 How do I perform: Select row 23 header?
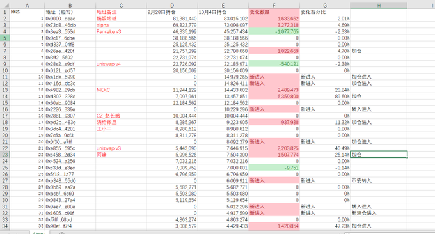(4, 155)
